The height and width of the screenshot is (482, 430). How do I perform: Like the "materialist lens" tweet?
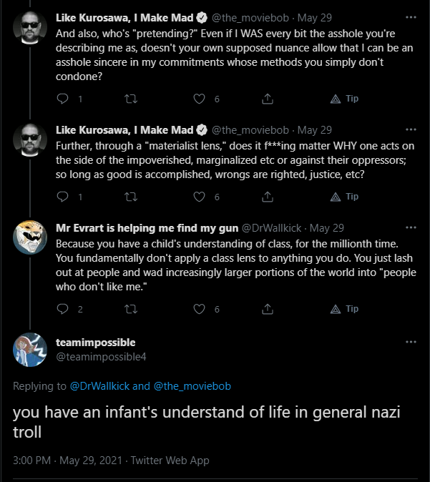click(x=200, y=197)
